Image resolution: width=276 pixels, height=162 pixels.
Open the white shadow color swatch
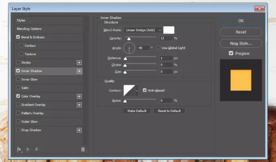click(169, 30)
